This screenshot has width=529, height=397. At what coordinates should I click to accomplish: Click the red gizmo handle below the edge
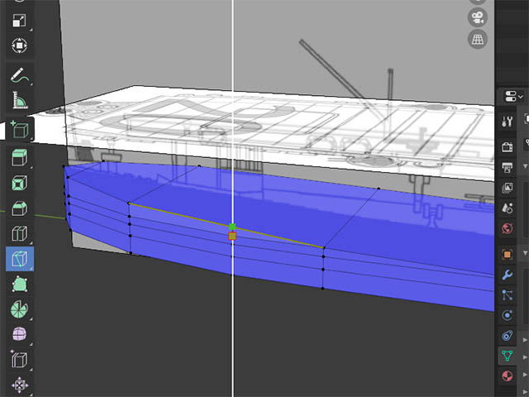[x=232, y=236]
